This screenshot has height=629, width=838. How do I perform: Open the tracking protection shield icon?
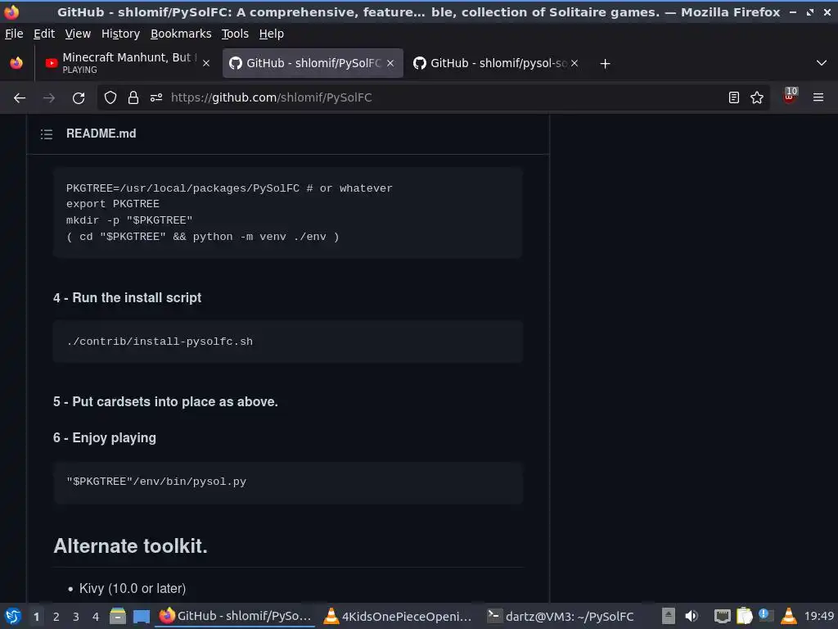click(x=110, y=97)
